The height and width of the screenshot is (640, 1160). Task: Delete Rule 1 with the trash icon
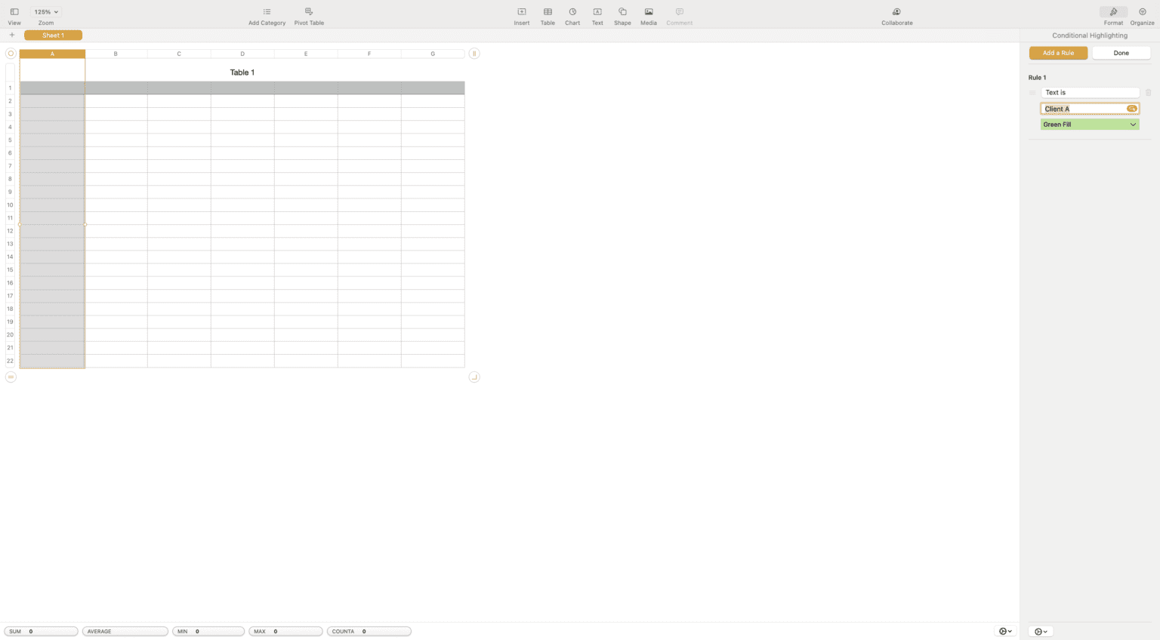coord(1148,93)
